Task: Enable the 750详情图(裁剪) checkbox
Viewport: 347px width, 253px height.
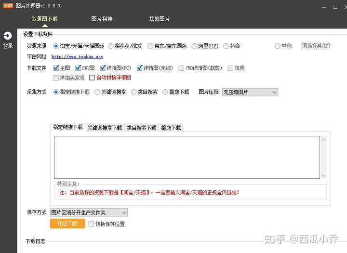Action: click(181, 68)
